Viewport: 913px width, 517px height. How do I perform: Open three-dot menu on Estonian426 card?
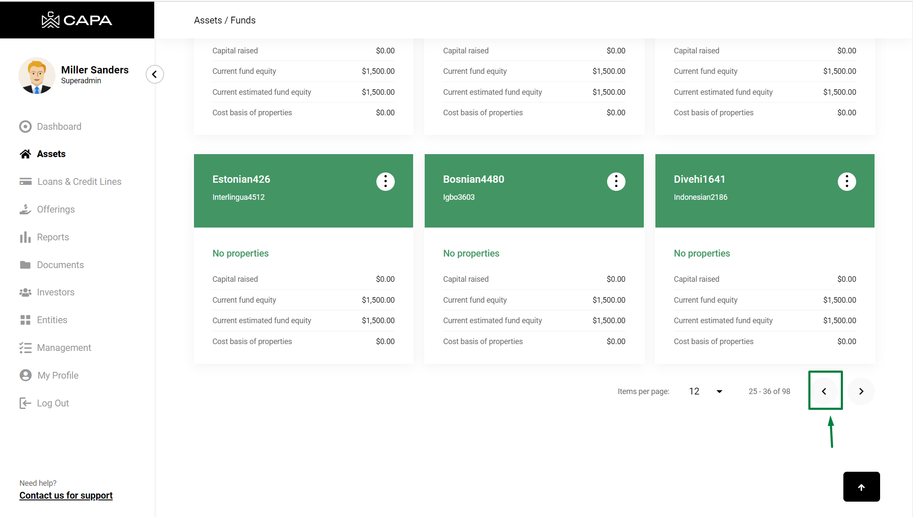pos(385,181)
